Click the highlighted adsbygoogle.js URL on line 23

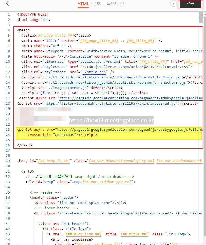(x=130, y=130)
